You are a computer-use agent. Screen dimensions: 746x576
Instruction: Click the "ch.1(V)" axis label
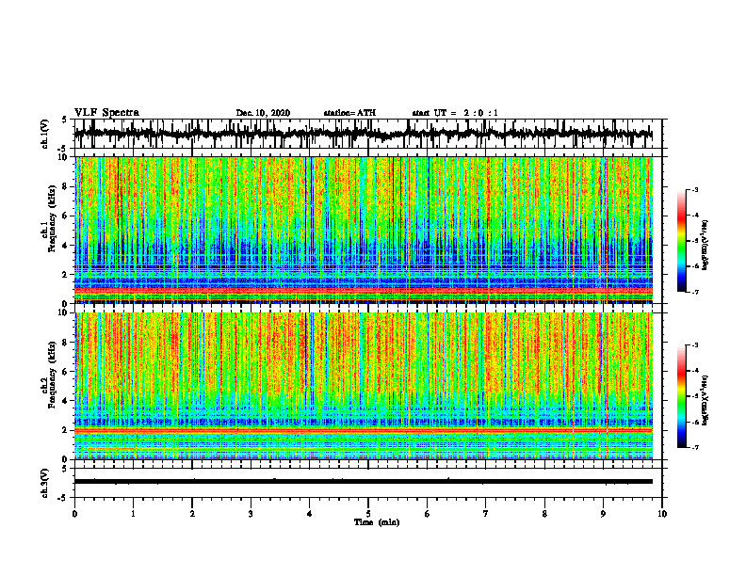[x=45, y=134]
